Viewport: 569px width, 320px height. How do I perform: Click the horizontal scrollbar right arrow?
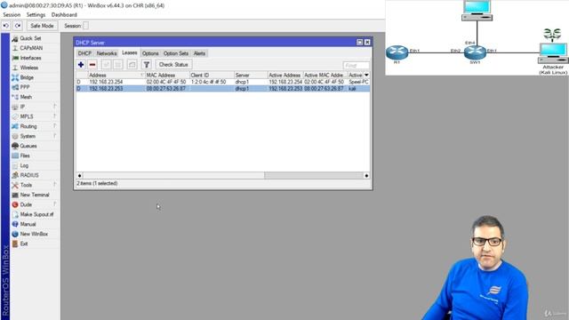click(x=366, y=176)
